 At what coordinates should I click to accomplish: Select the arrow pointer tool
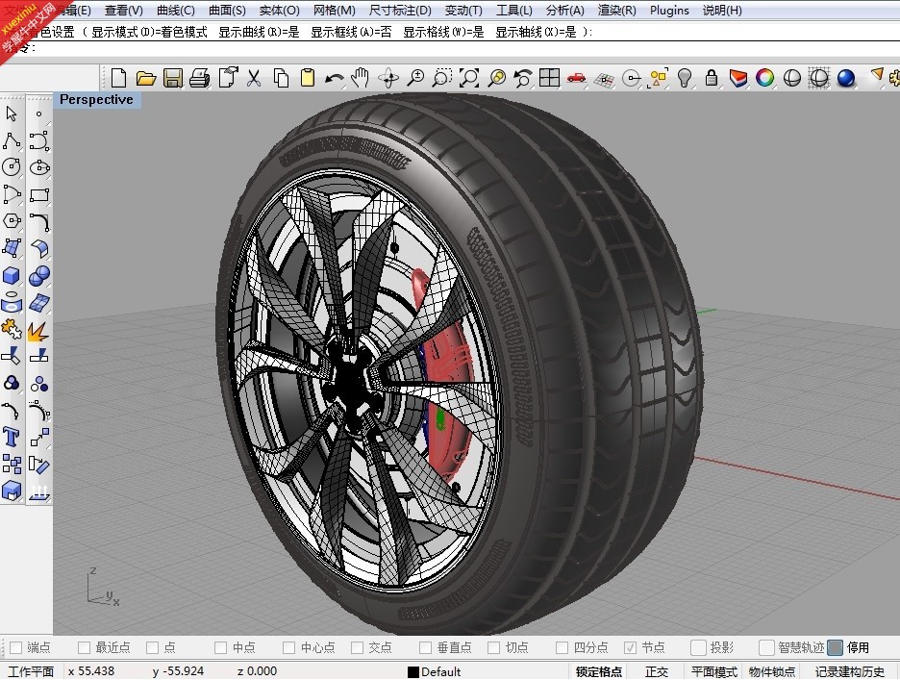[12, 113]
